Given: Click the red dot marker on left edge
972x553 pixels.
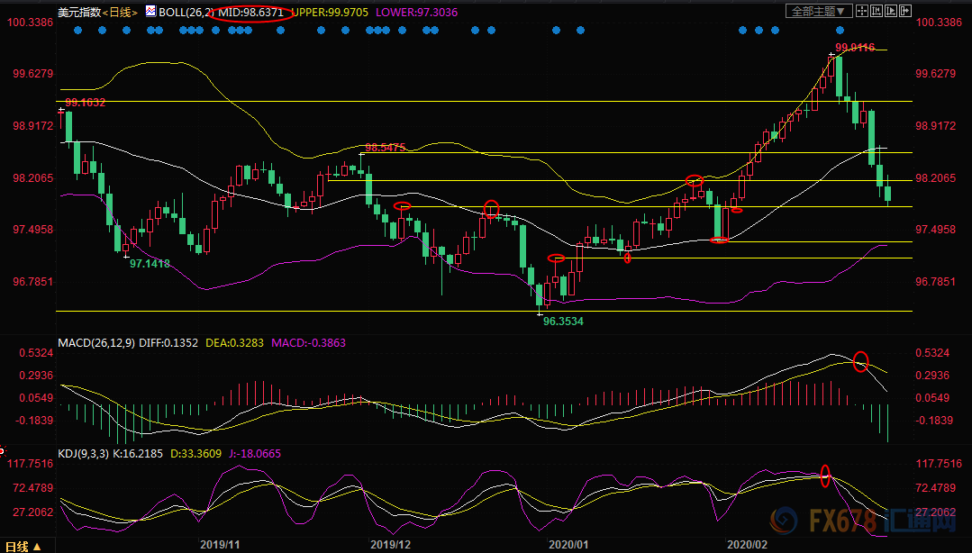Looking at the screenshot, I should coord(2,449).
